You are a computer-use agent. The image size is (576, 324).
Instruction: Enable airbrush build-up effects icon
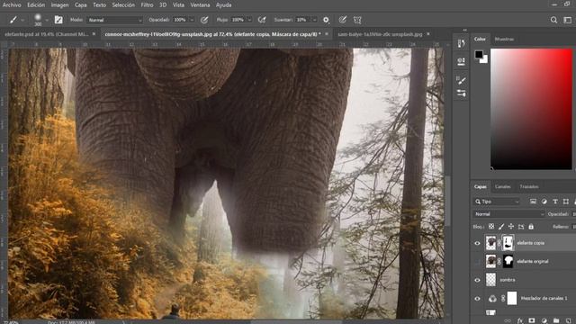tap(262, 20)
